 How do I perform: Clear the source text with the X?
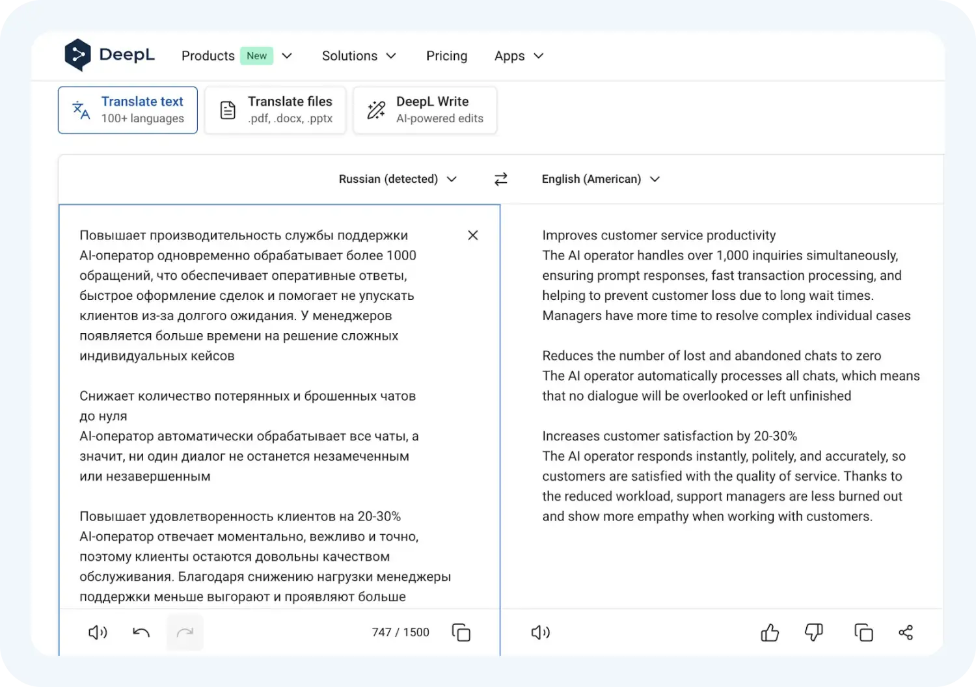[472, 235]
